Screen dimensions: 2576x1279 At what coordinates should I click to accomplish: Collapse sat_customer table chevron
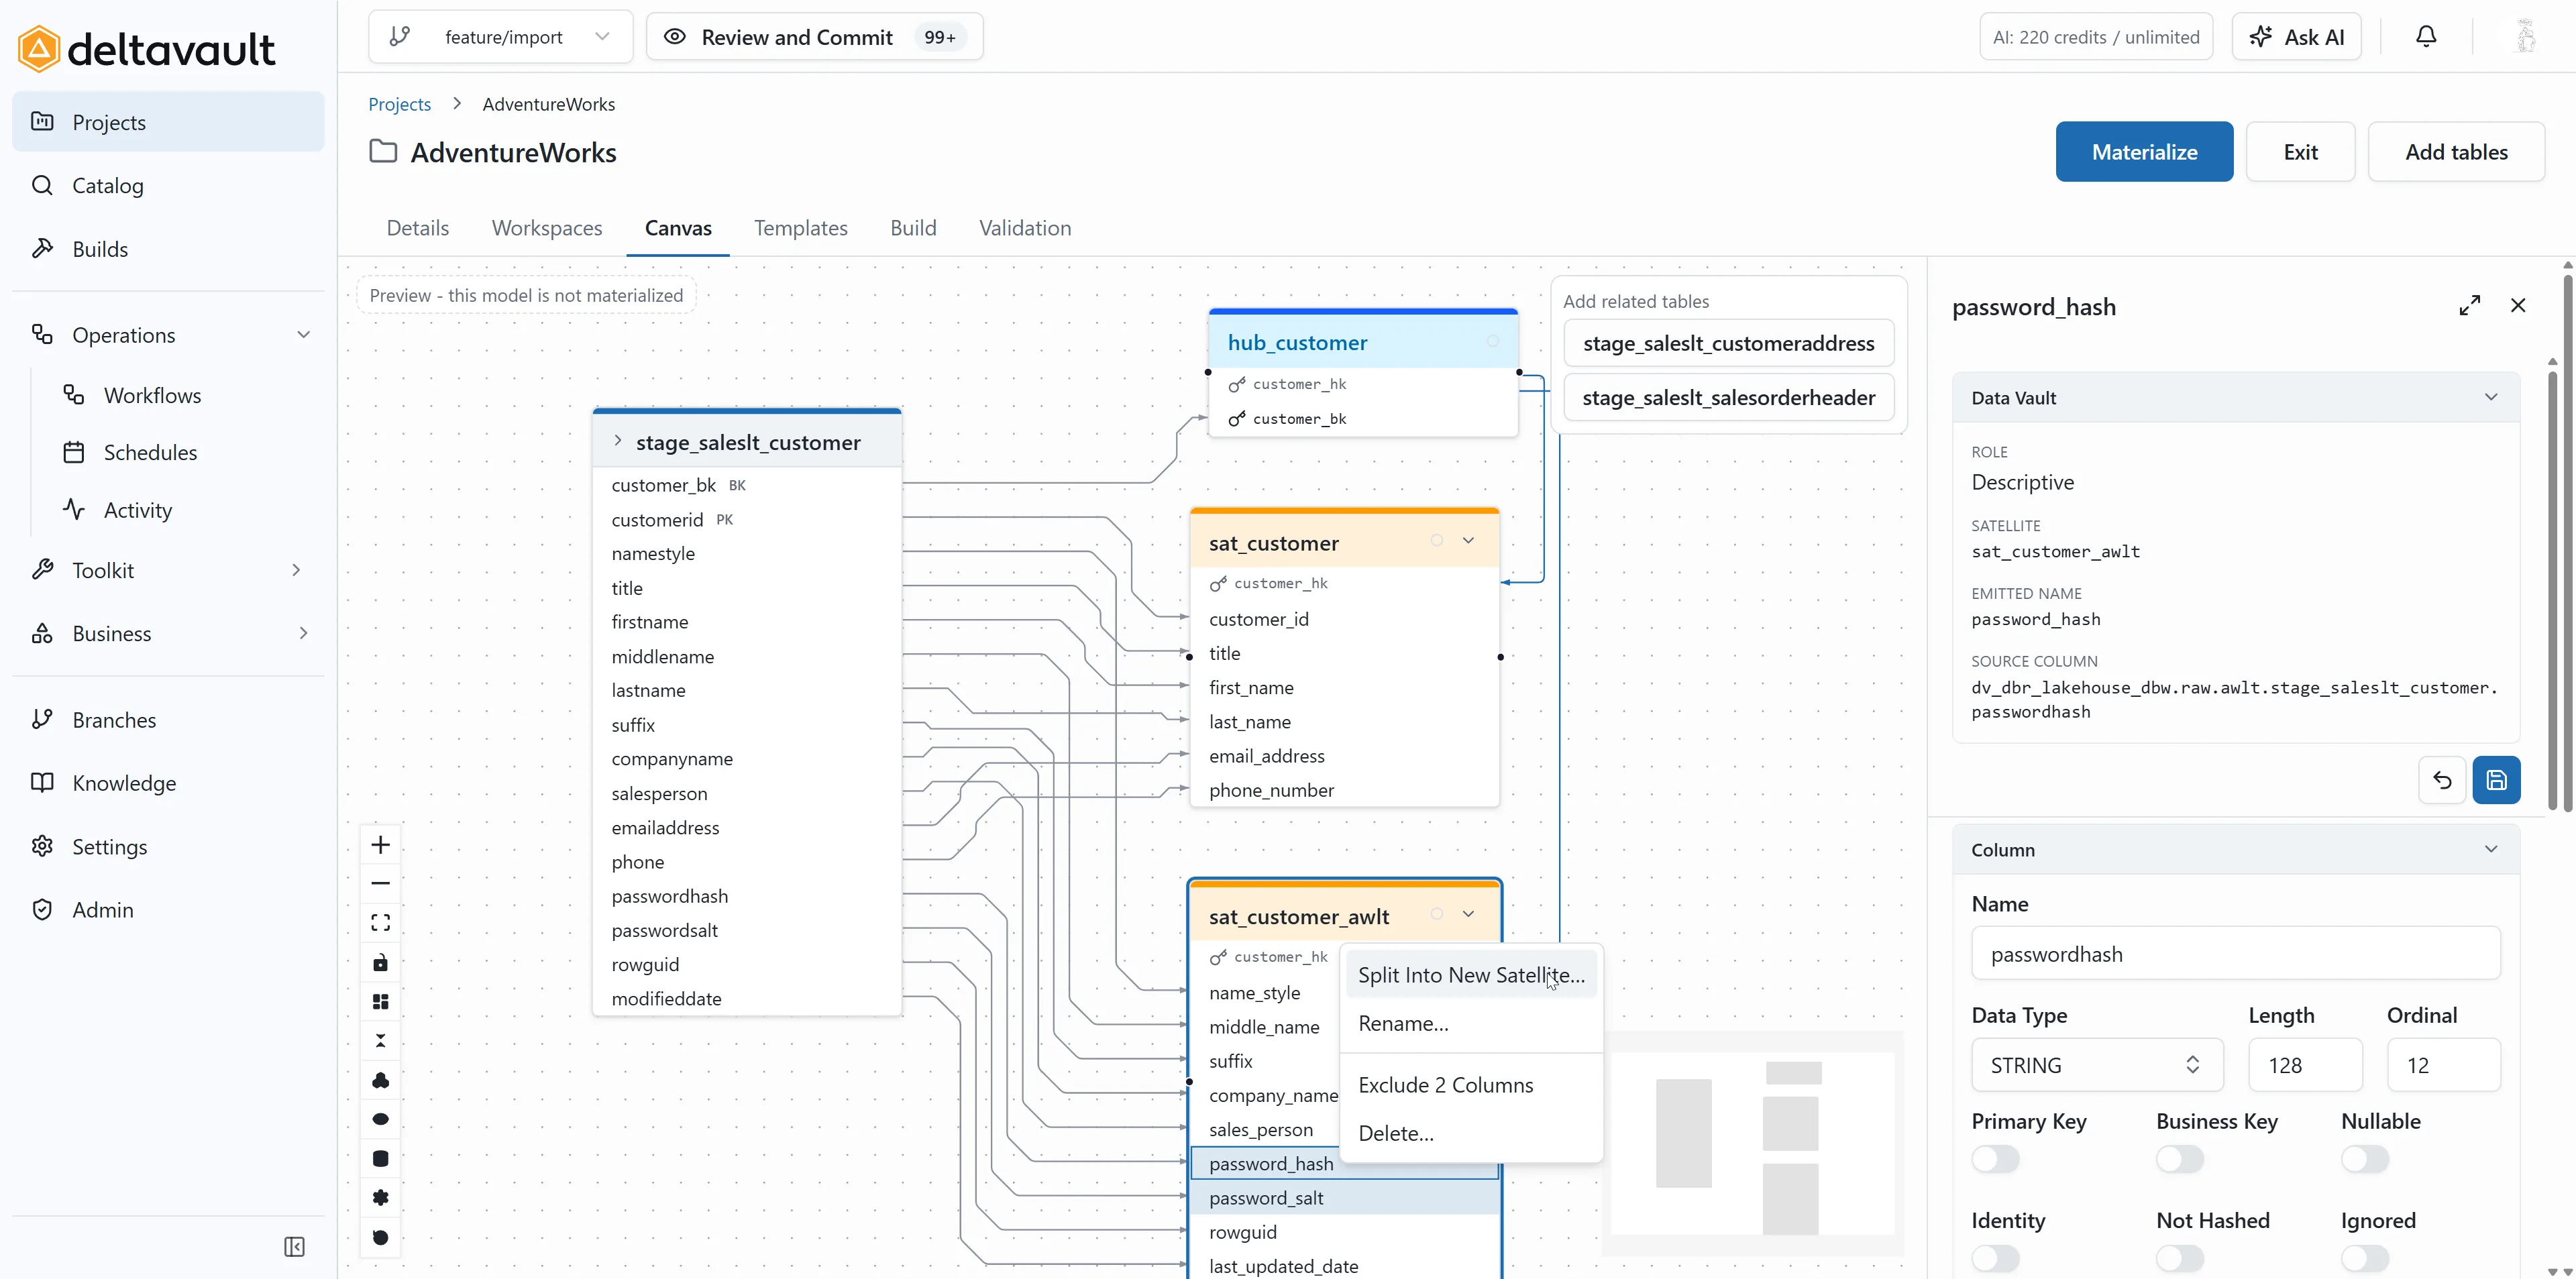[1468, 540]
